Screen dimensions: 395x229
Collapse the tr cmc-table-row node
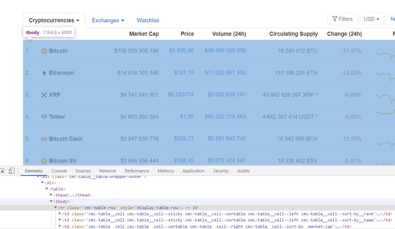point(56,208)
